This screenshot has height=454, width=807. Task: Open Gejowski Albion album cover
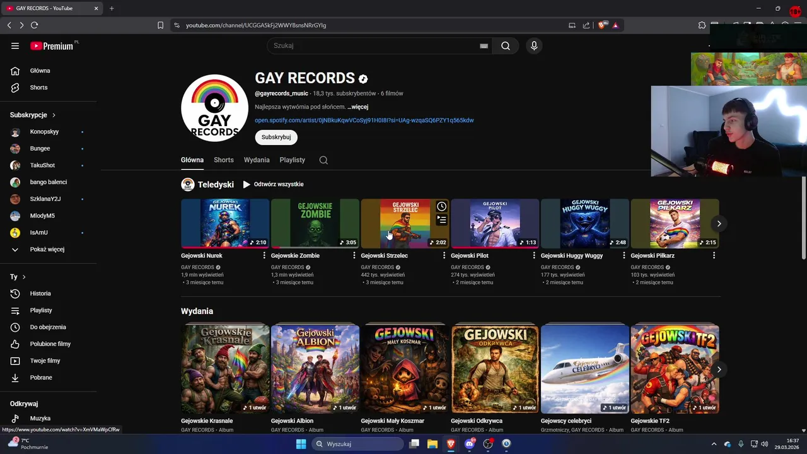pos(315,370)
